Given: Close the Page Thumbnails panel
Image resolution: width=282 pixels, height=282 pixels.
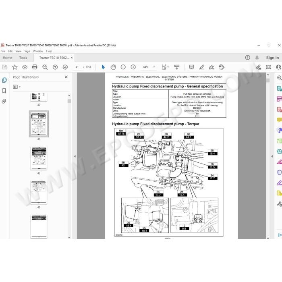Looking at the screenshot, I should (x=66, y=77).
